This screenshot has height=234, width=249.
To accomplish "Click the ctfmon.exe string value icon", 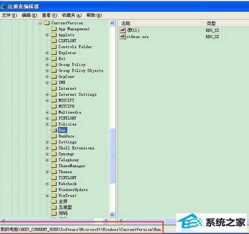I will coord(123,37).
